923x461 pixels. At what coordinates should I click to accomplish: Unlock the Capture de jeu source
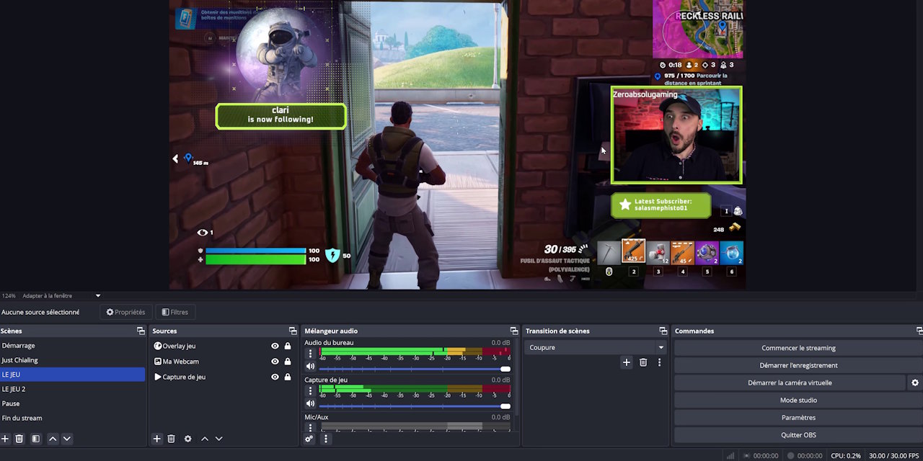tap(288, 377)
